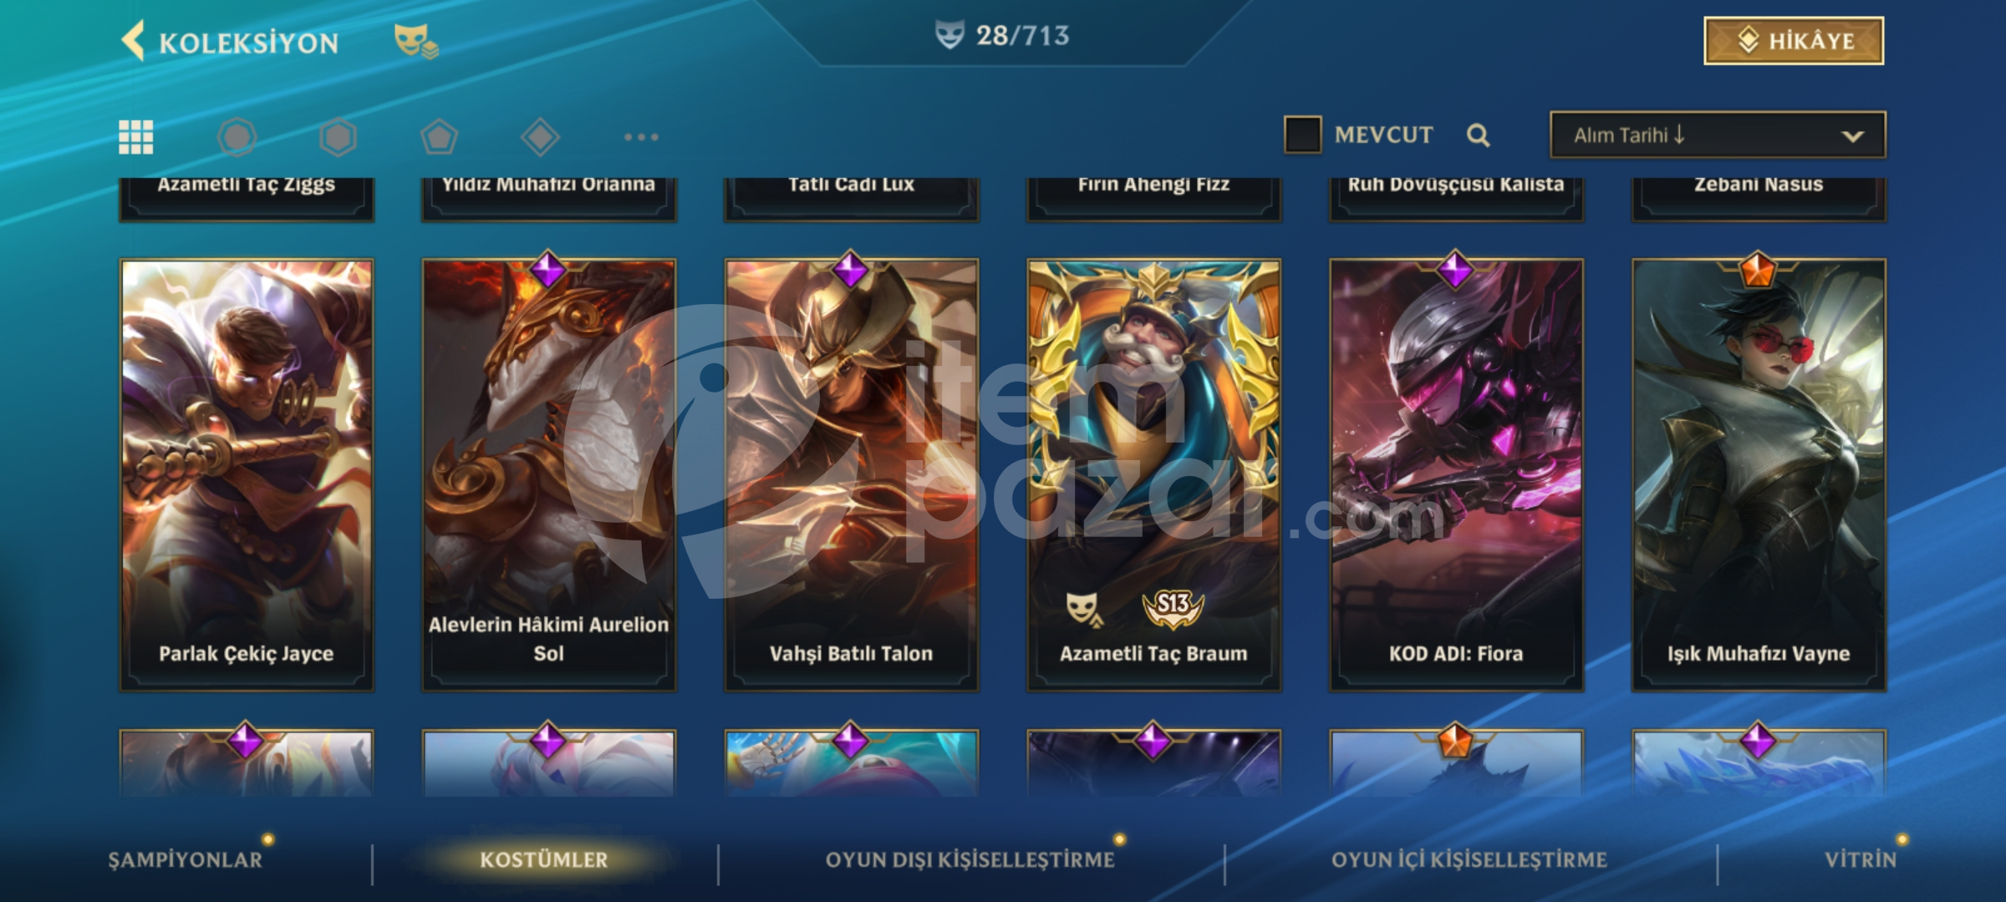This screenshot has height=902, width=2006.
Task: Open the Parlak Çekiç Jayce skin
Action: (246, 474)
